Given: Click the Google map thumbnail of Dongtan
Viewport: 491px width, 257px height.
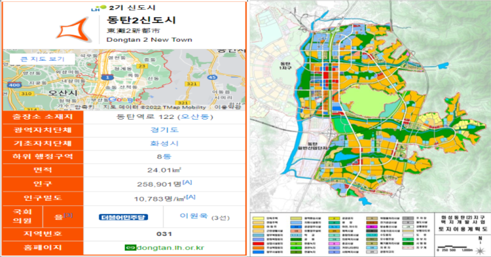Looking at the screenshot, I should coord(124,80).
